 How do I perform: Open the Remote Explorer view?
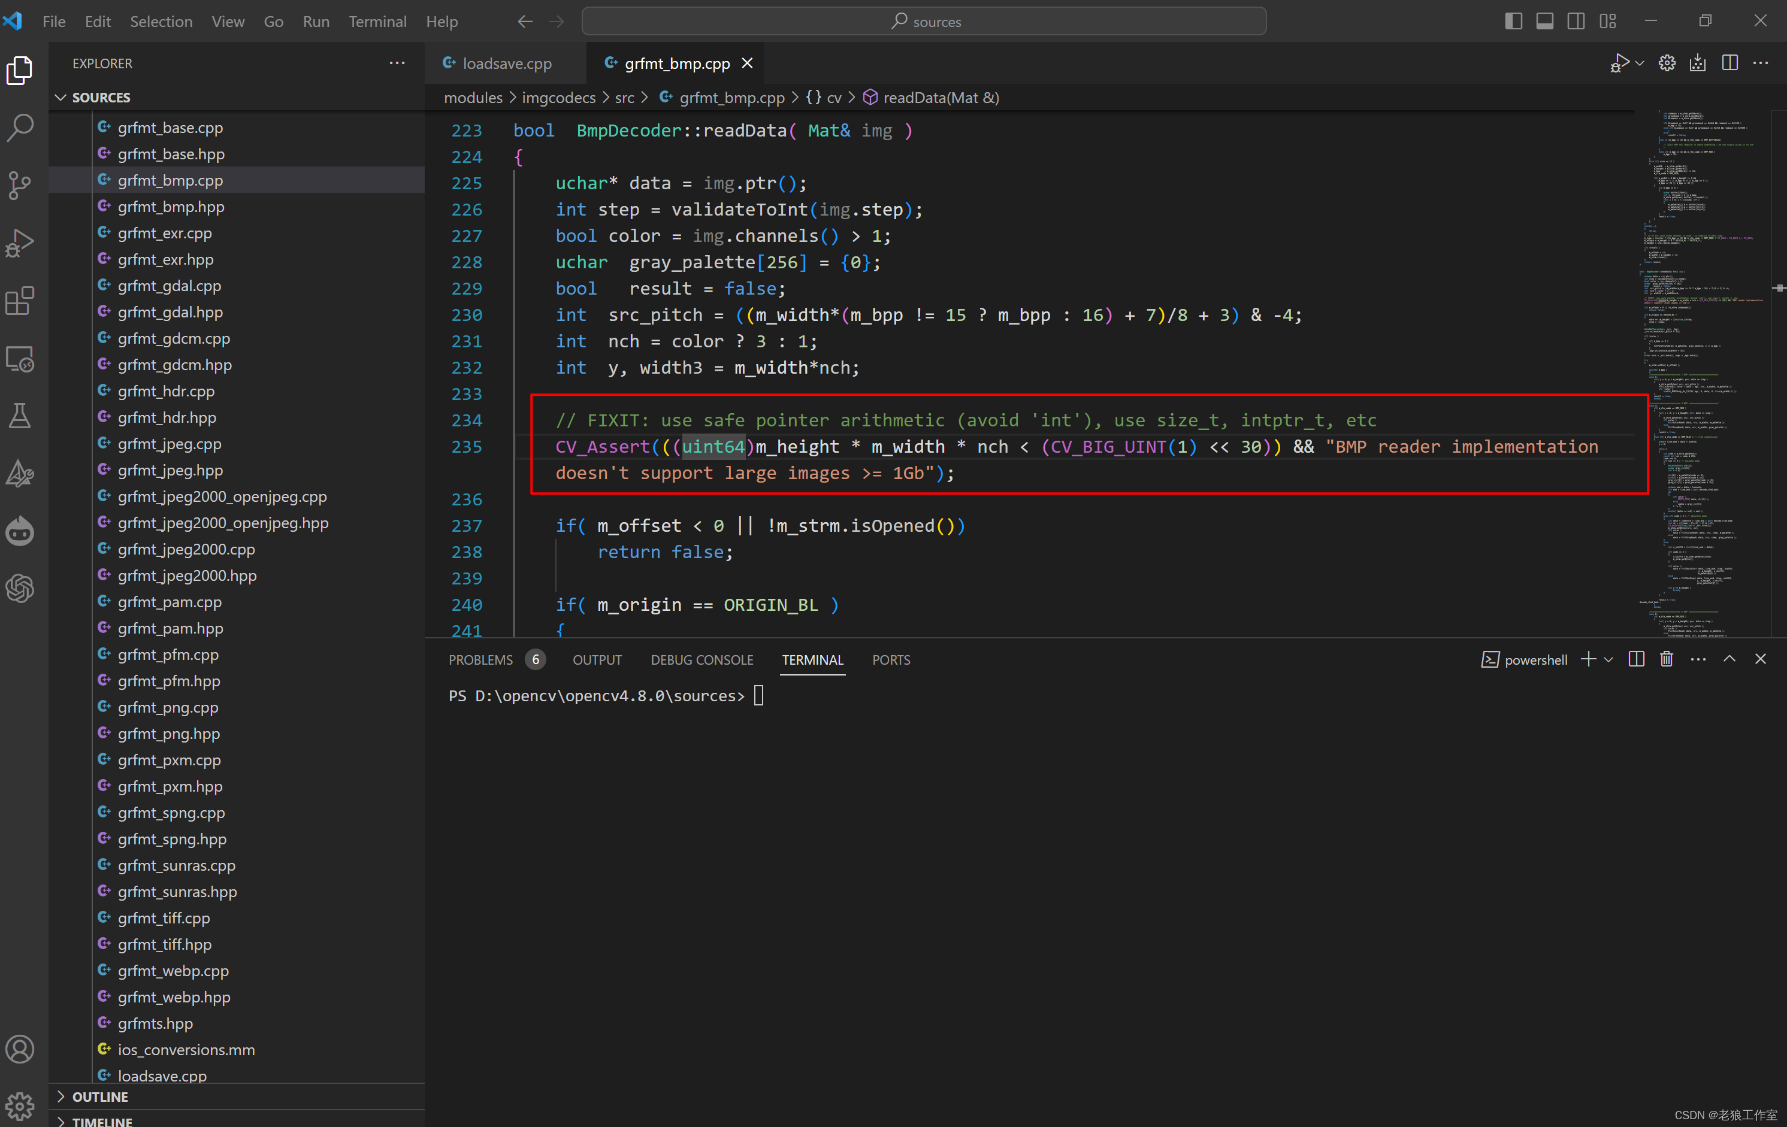coord(20,358)
